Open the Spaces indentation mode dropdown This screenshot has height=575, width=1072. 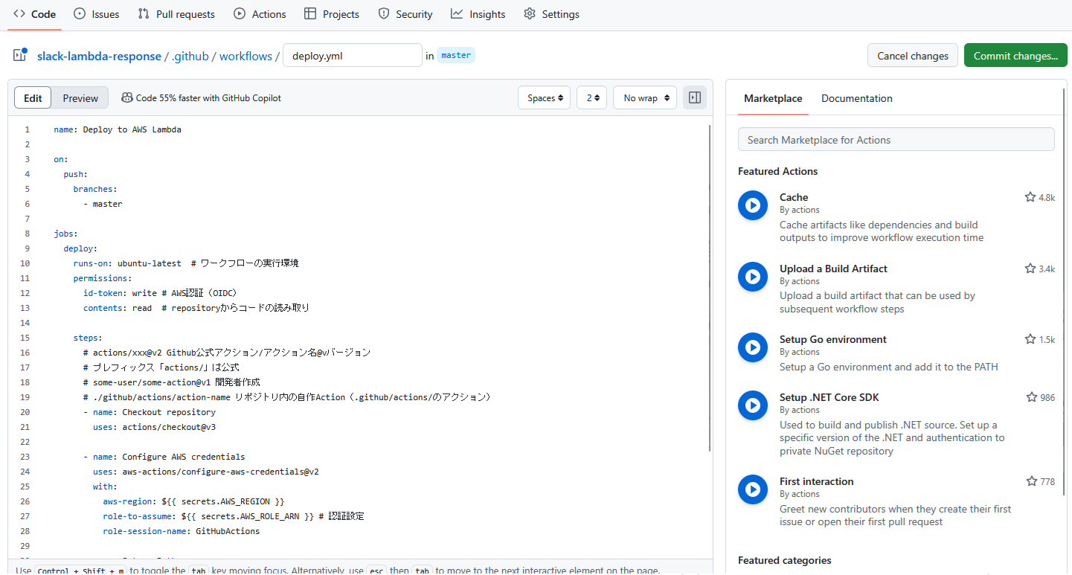pos(544,97)
